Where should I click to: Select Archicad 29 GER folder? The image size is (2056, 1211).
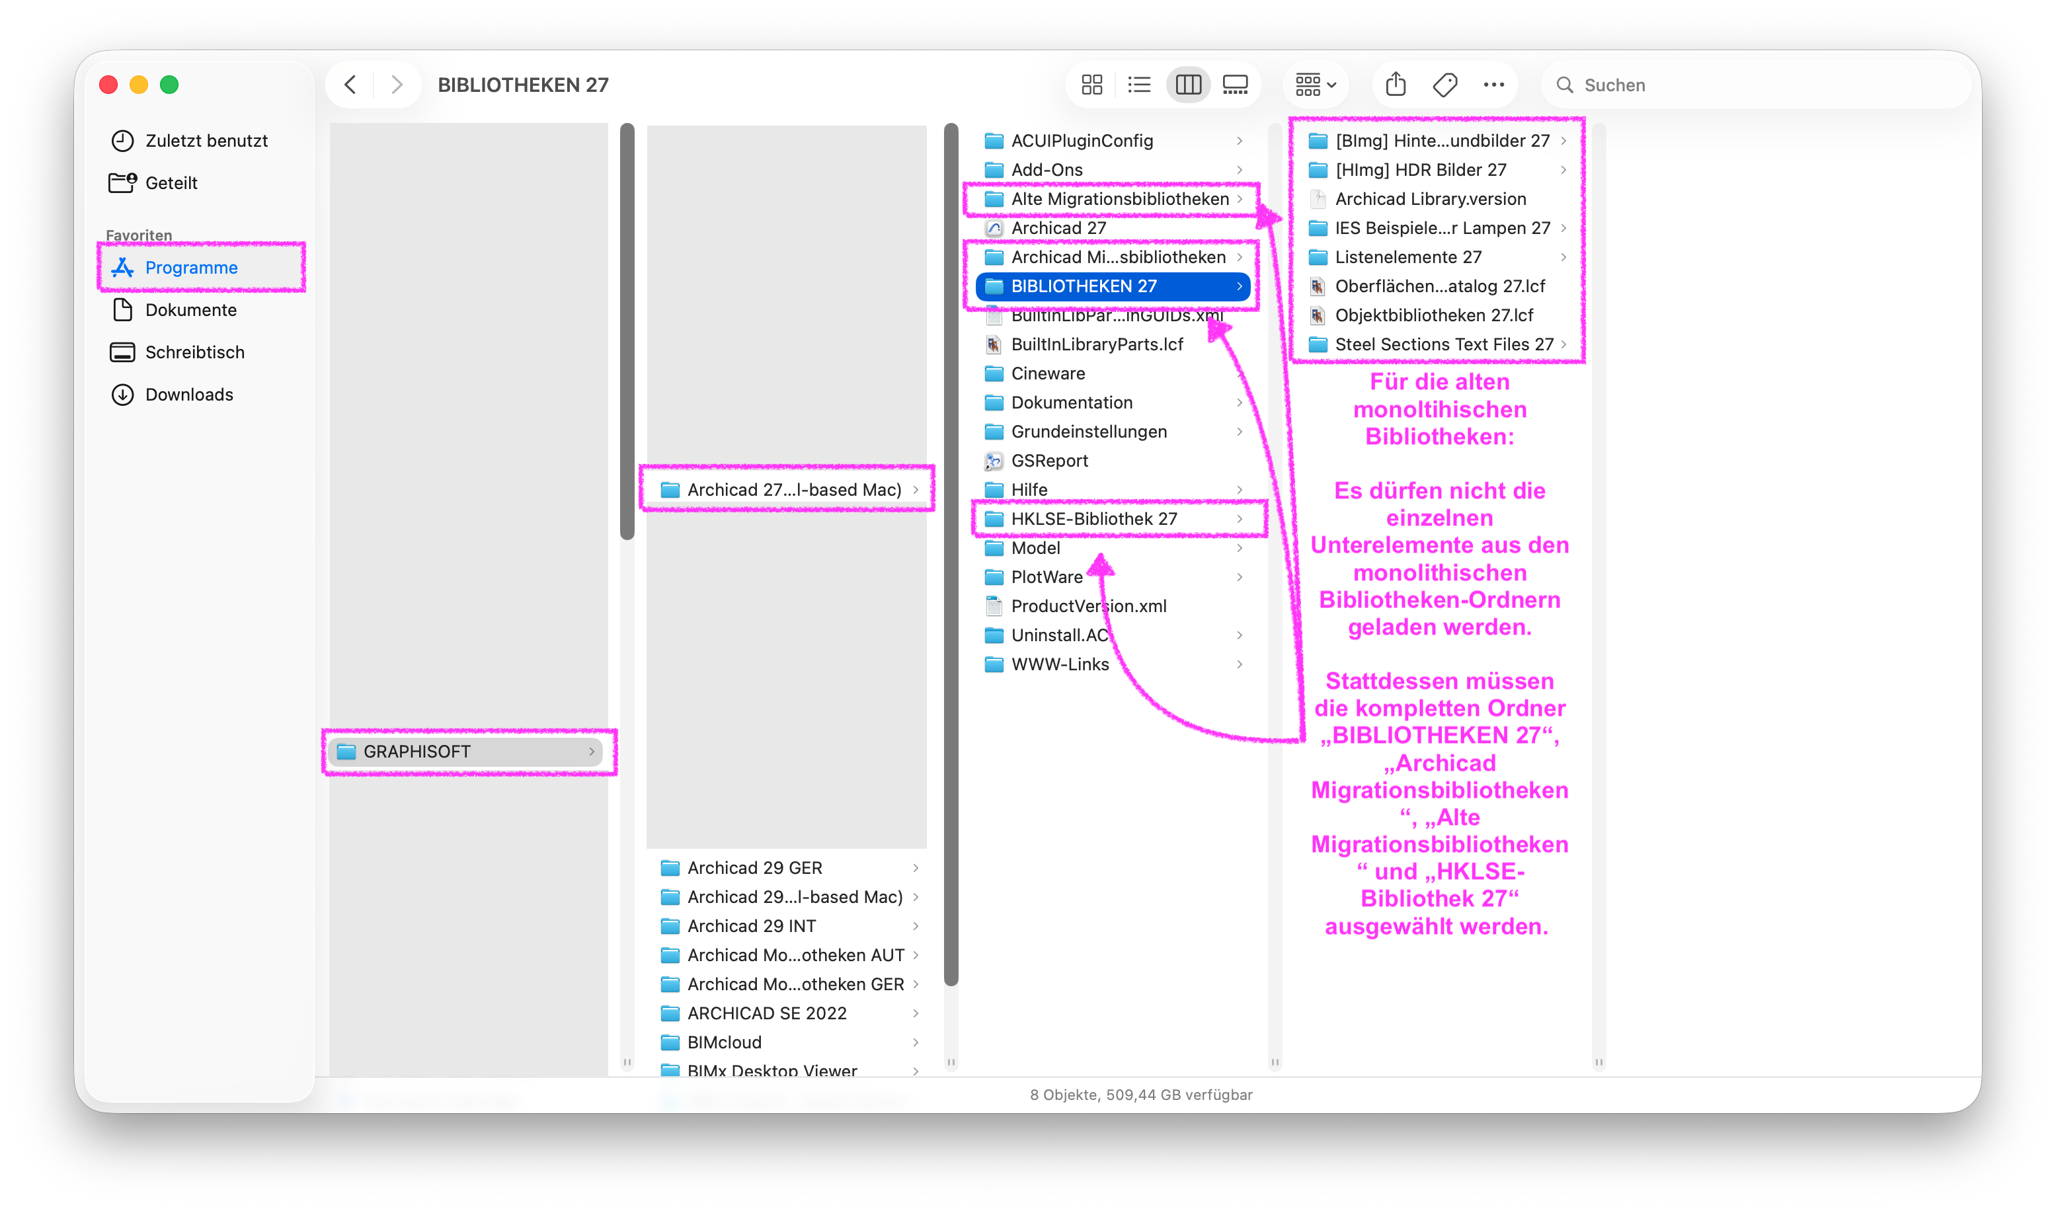(788, 867)
